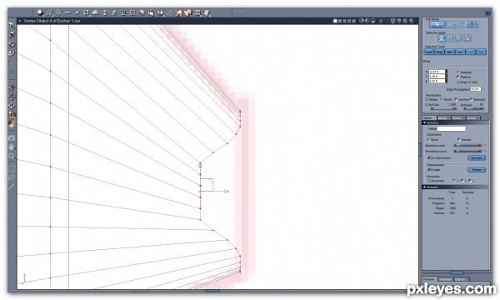Screen dimensions: 500x300
Task: Select the hand pan tool
Action: [x=12, y=147]
